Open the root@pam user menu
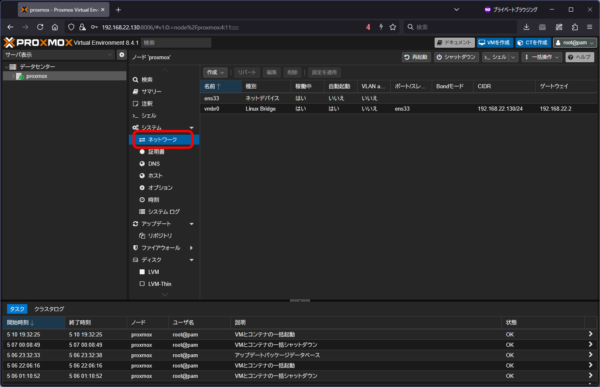 click(575, 43)
